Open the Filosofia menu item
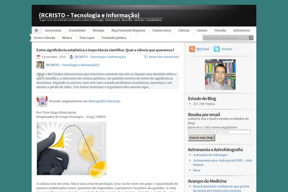 (220, 30)
